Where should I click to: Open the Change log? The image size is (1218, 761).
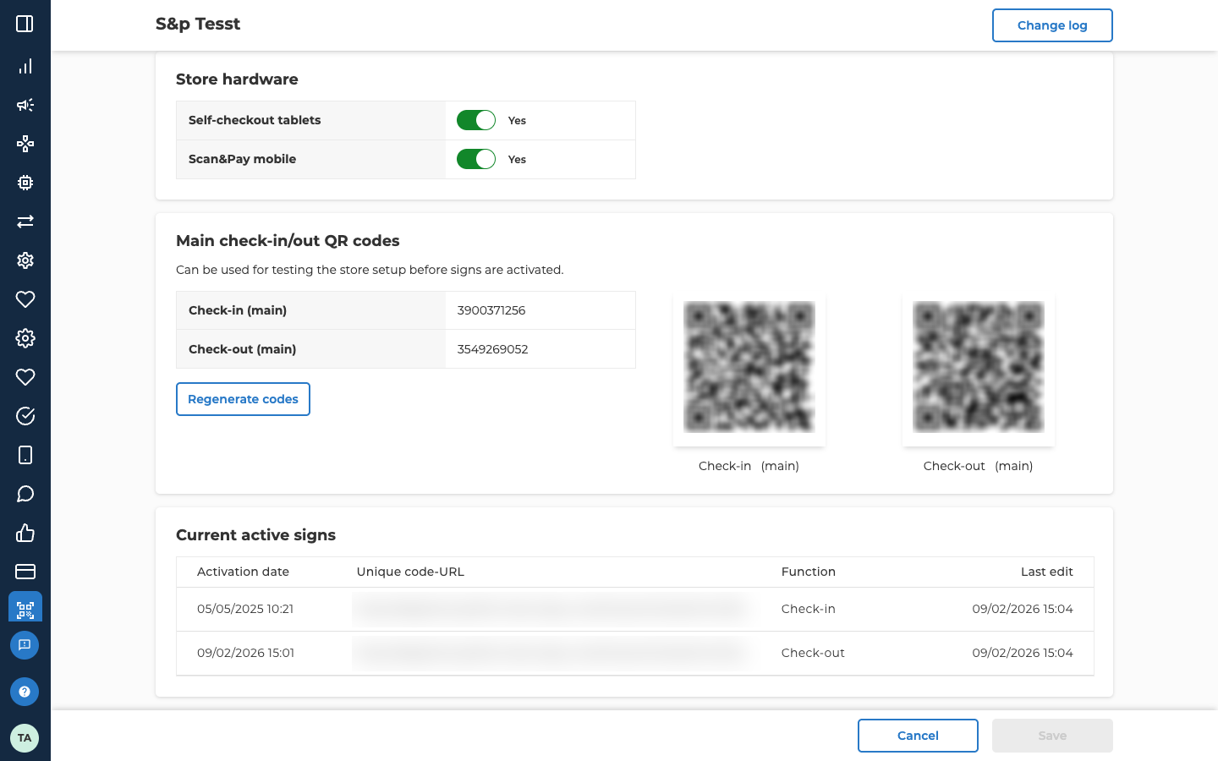coord(1052,25)
